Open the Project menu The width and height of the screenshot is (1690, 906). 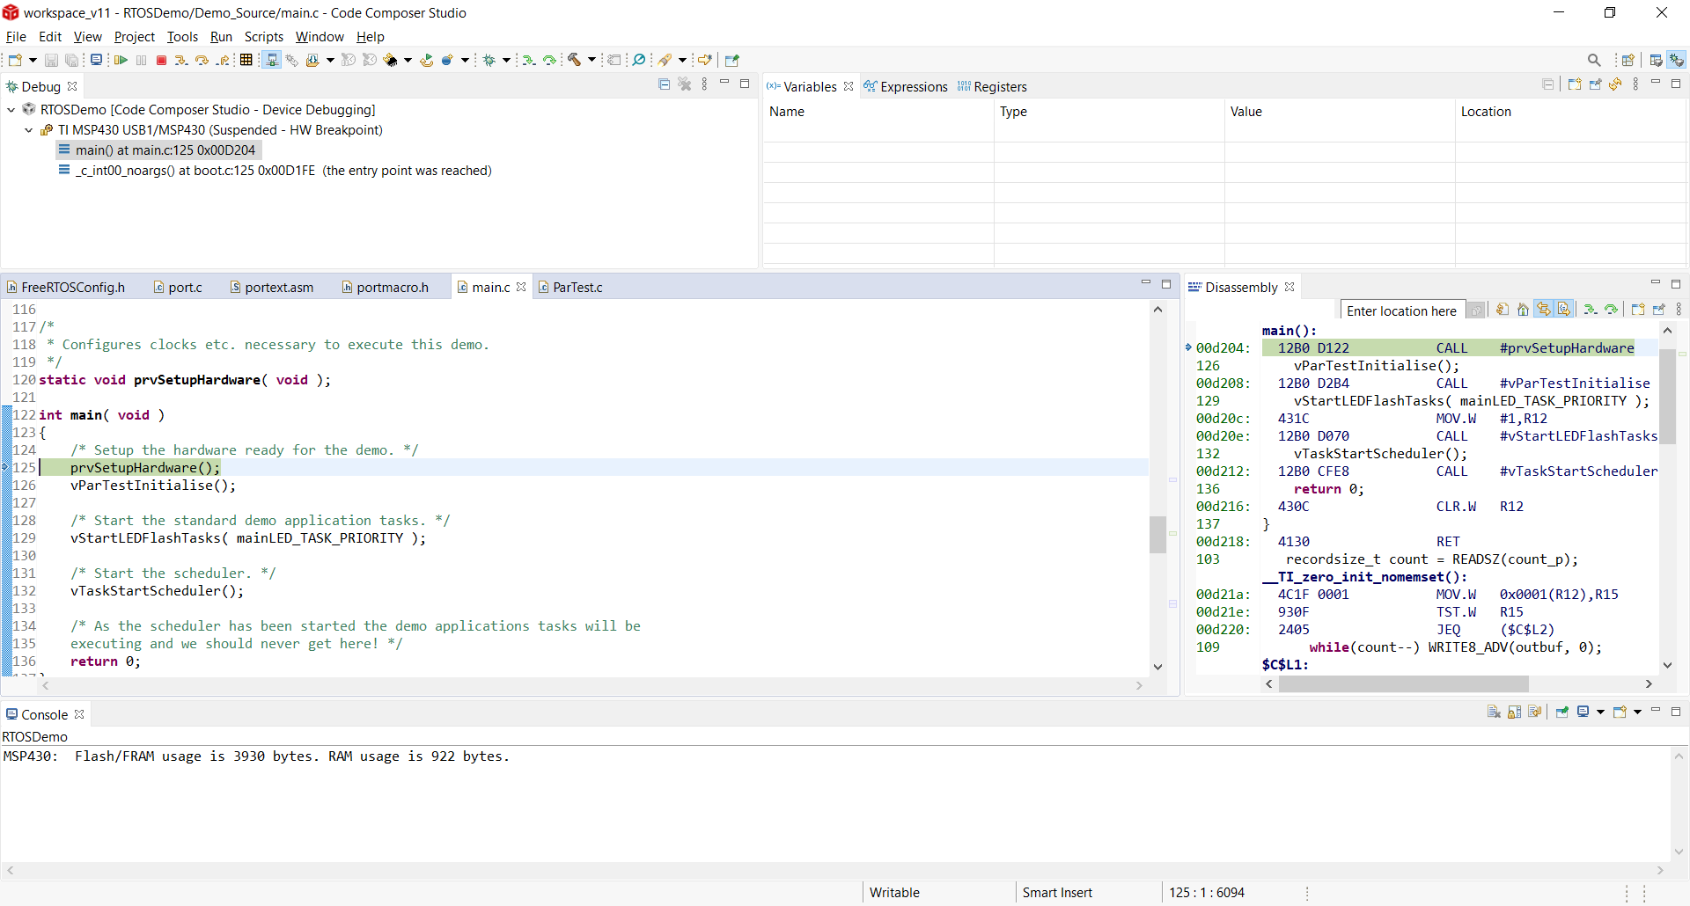(134, 37)
